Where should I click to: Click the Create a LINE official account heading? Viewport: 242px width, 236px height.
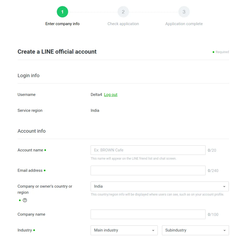(57, 52)
